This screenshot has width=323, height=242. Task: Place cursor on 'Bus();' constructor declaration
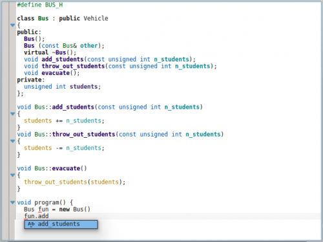click(34, 39)
